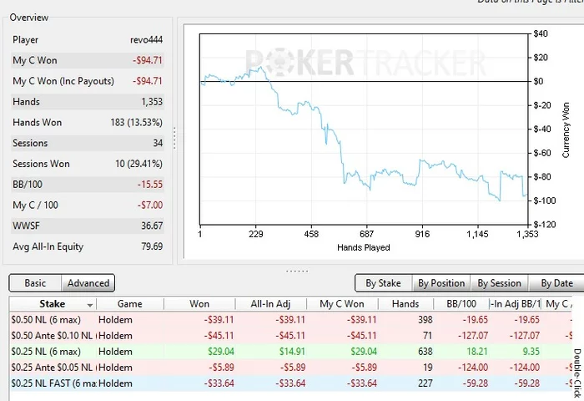Switch to the Advanced view tab
Viewport: 584px width, 401px height.
tap(88, 283)
